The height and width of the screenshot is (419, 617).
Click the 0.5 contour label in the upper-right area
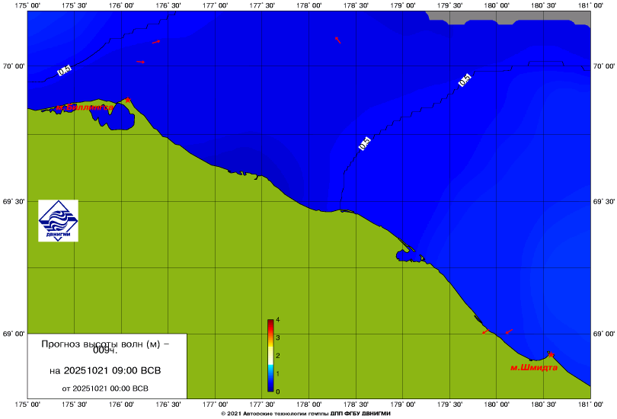464,80
